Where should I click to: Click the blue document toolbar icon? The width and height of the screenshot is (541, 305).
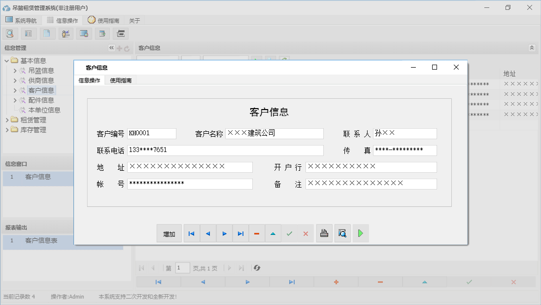[x=47, y=34]
